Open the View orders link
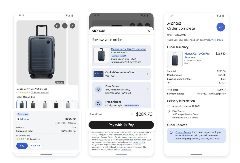Screen dimensions: 240x163 [x=217, y=40]
